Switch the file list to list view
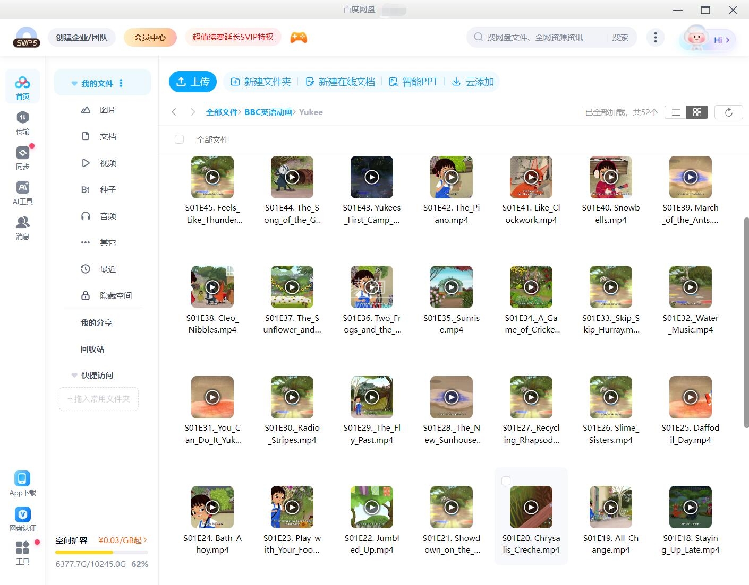This screenshot has height=585, width=749. pyautogui.click(x=675, y=112)
